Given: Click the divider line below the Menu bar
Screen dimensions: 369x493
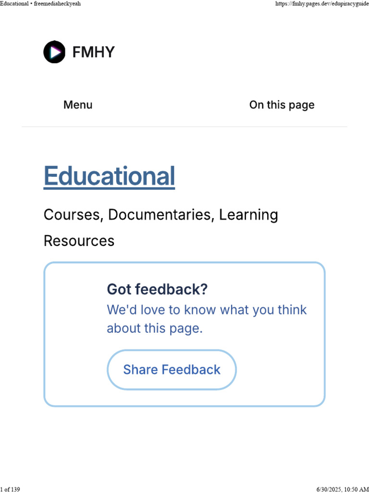Looking at the screenshot, I should [184, 127].
